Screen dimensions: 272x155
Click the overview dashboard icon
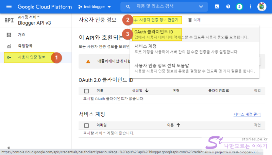(x=9, y=35)
